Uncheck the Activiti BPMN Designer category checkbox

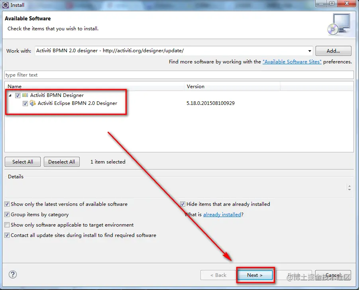tap(18, 95)
